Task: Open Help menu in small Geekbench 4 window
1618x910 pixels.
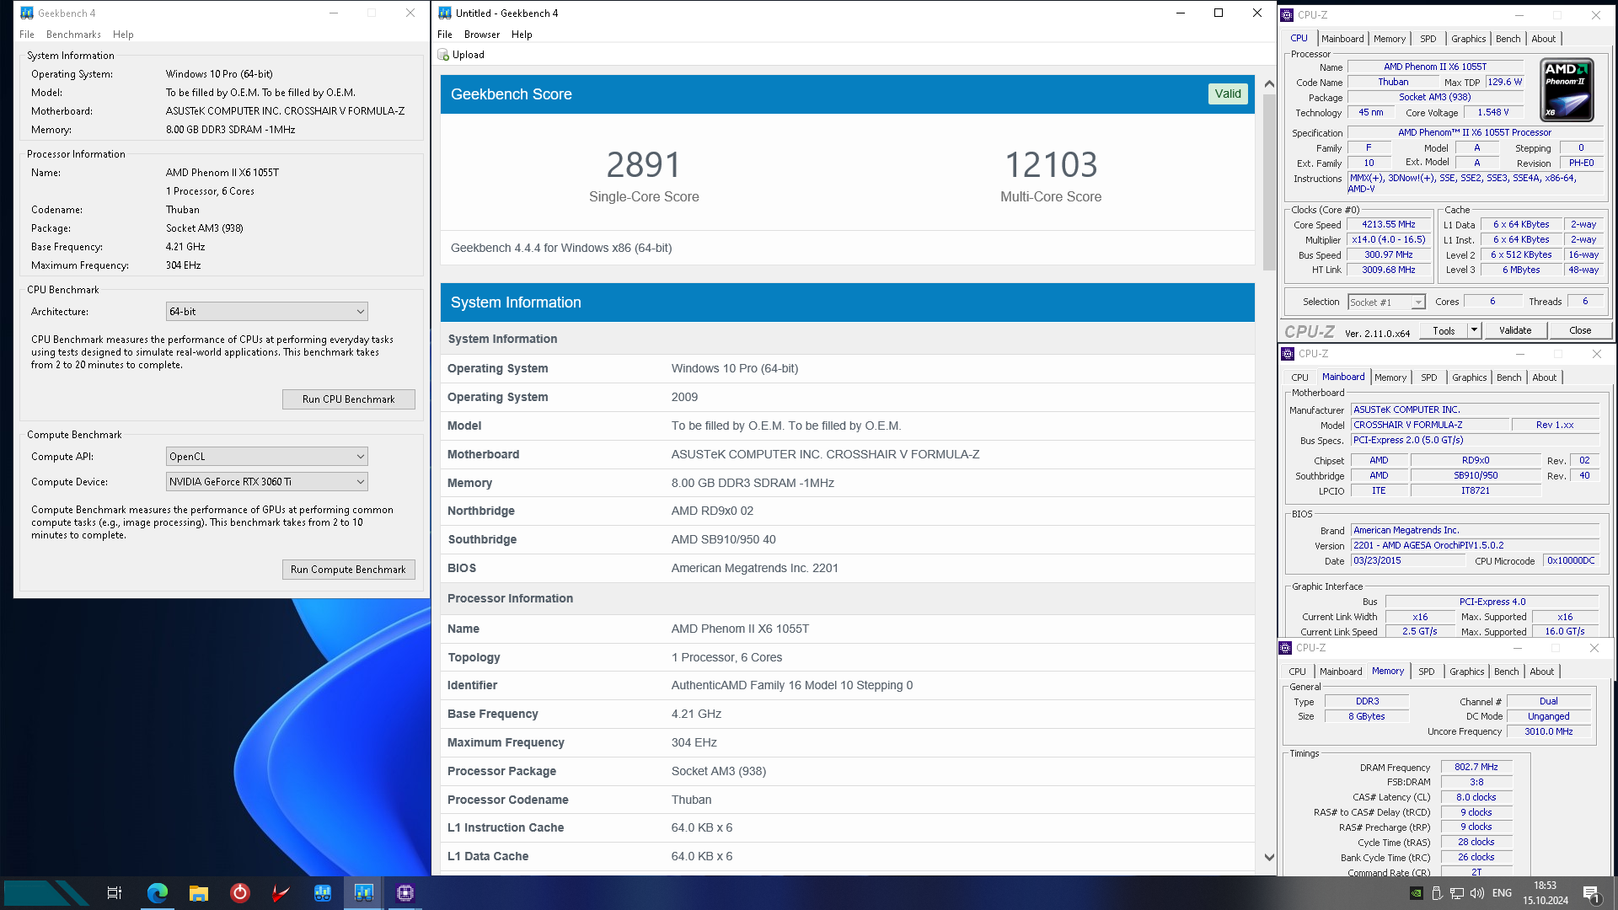Action: tap(123, 35)
